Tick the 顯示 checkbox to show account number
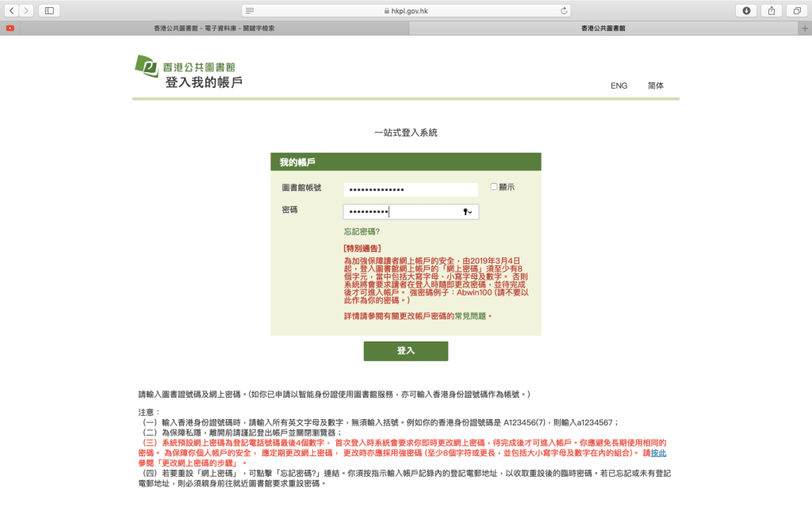The width and height of the screenshot is (812, 507). [x=493, y=187]
